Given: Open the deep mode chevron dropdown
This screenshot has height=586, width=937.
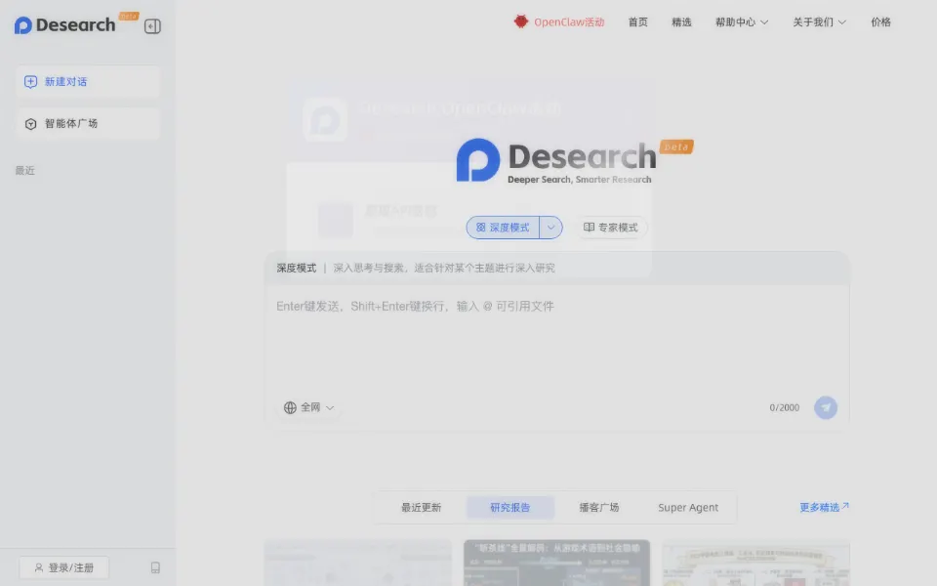Looking at the screenshot, I should [550, 228].
